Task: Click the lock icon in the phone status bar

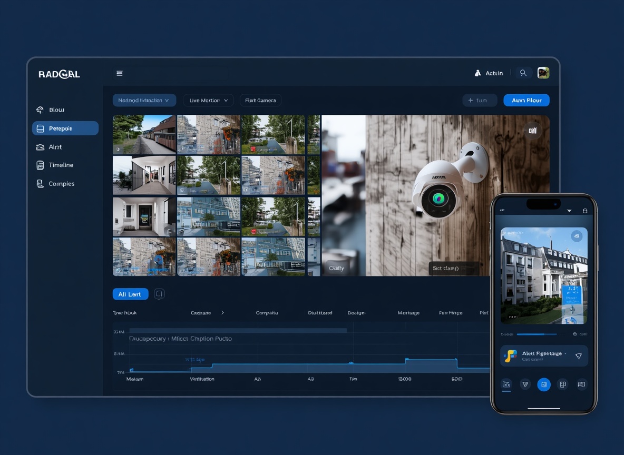Action: [x=585, y=211]
